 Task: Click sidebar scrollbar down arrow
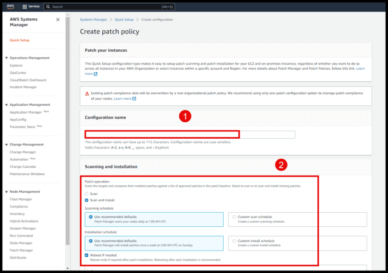pyautogui.click(x=68, y=268)
